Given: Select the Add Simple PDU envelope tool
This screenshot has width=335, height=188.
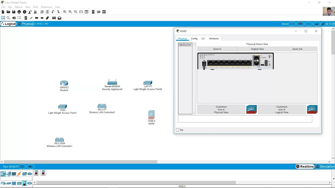Looking at the screenshot, I should (54, 18).
